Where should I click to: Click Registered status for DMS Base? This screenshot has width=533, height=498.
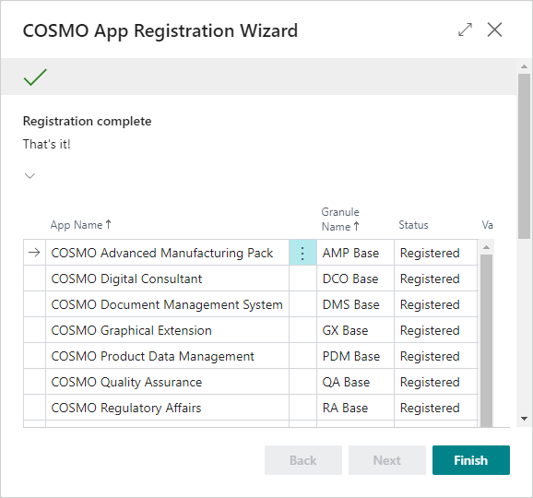pyautogui.click(x=436, y=304)
